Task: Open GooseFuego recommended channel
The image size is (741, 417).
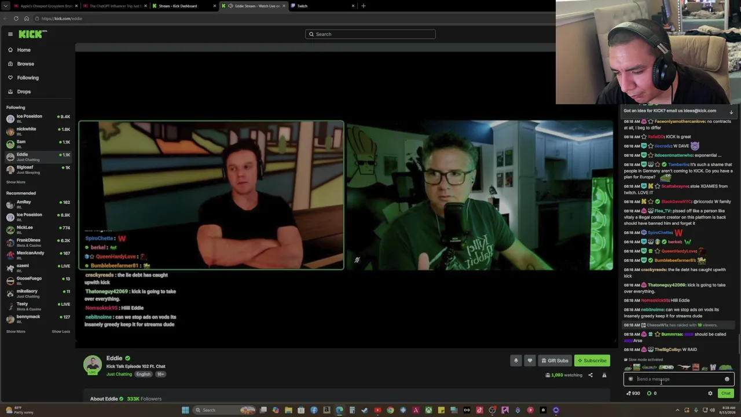Action: click(x=38, y=280)
